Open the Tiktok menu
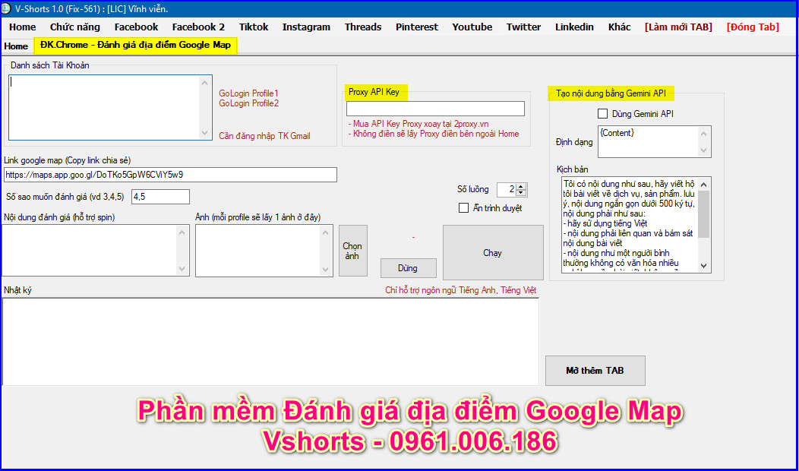 coord(254,27)
